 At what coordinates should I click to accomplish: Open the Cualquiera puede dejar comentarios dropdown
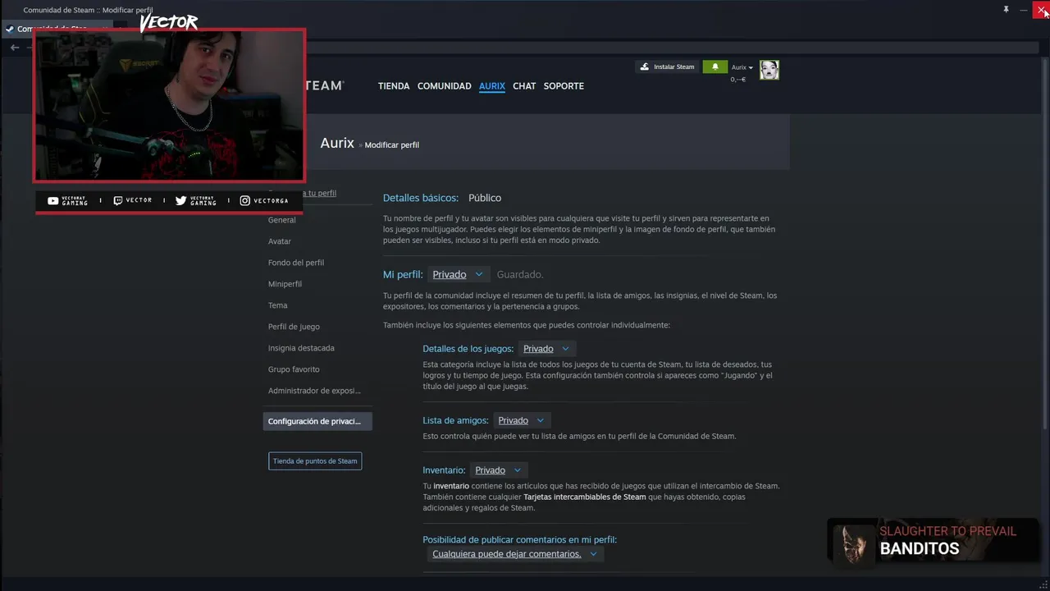click(x=515, y=554)
